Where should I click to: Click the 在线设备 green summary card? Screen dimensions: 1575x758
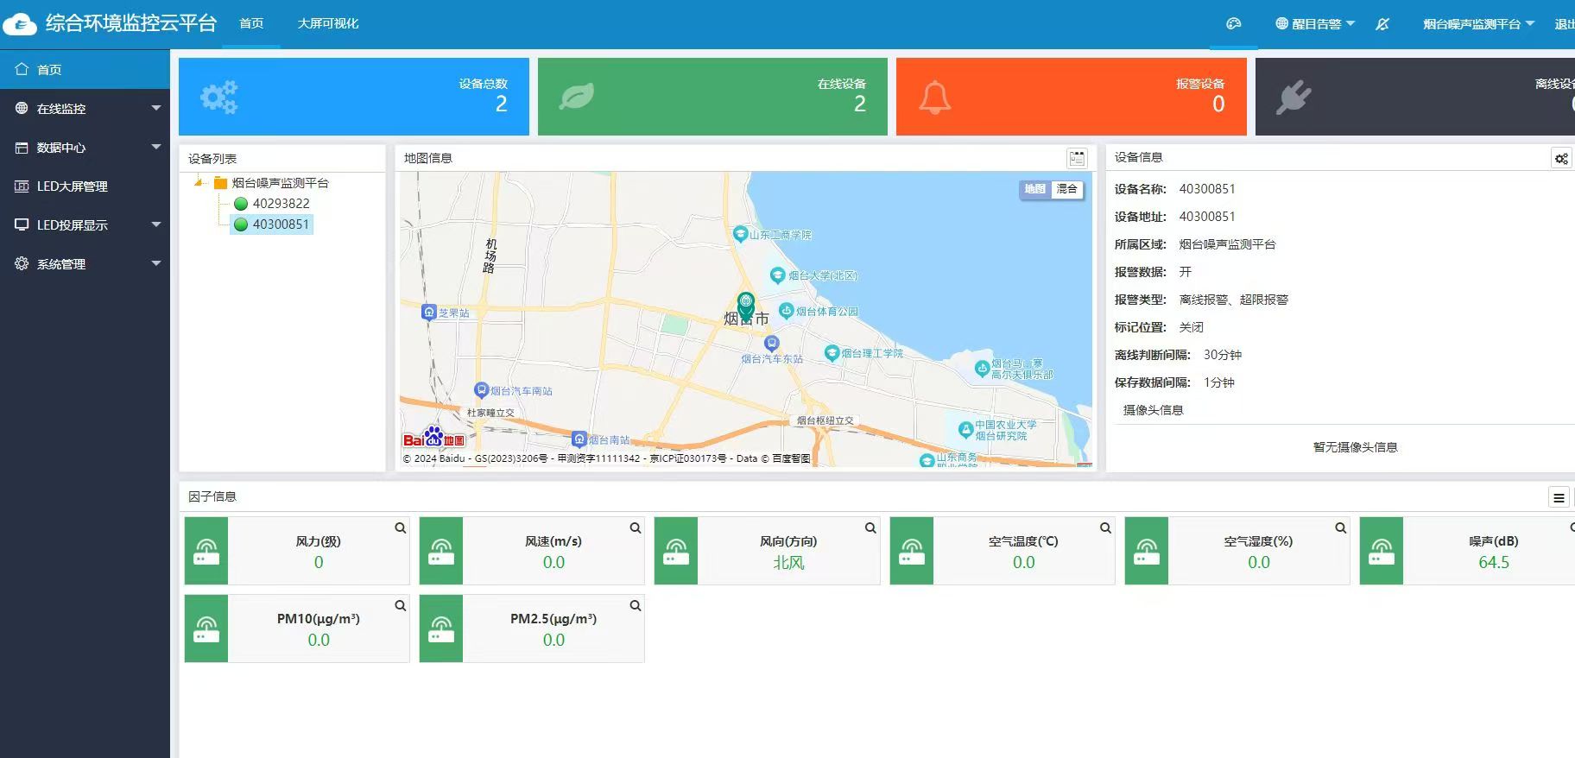point(712,97)
